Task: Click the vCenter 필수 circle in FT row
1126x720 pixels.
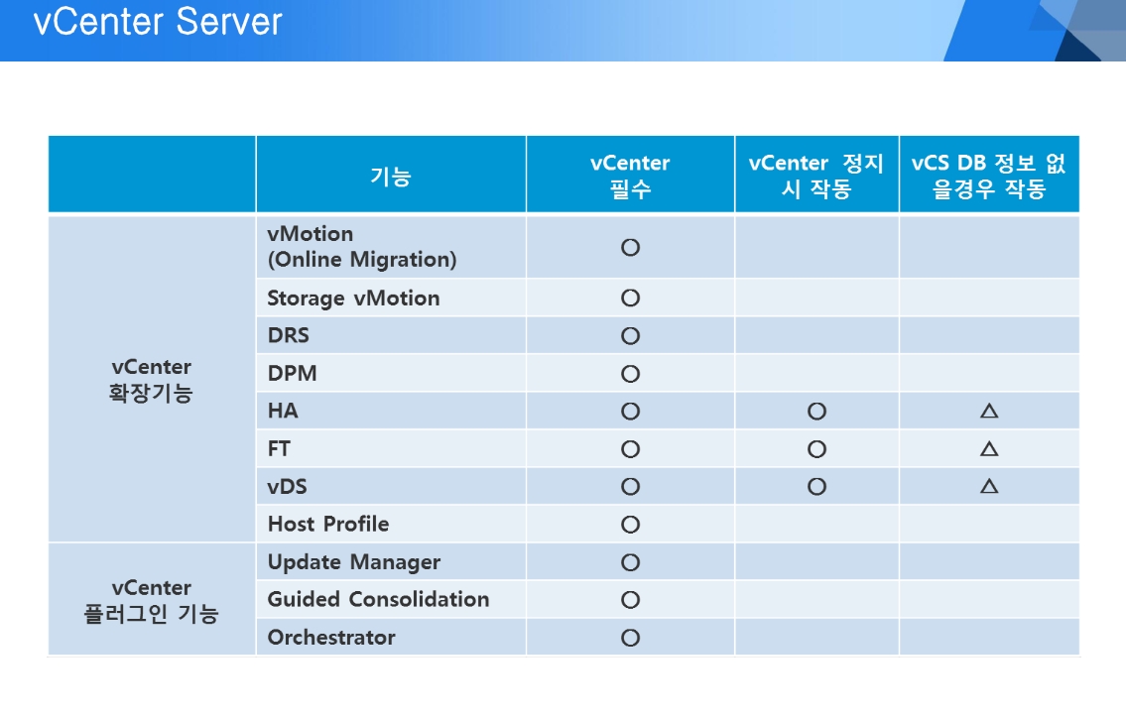Action: (x=631, y=449)
